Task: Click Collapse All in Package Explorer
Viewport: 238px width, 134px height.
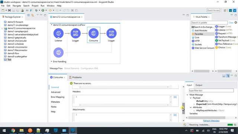Action: (29, 15)
